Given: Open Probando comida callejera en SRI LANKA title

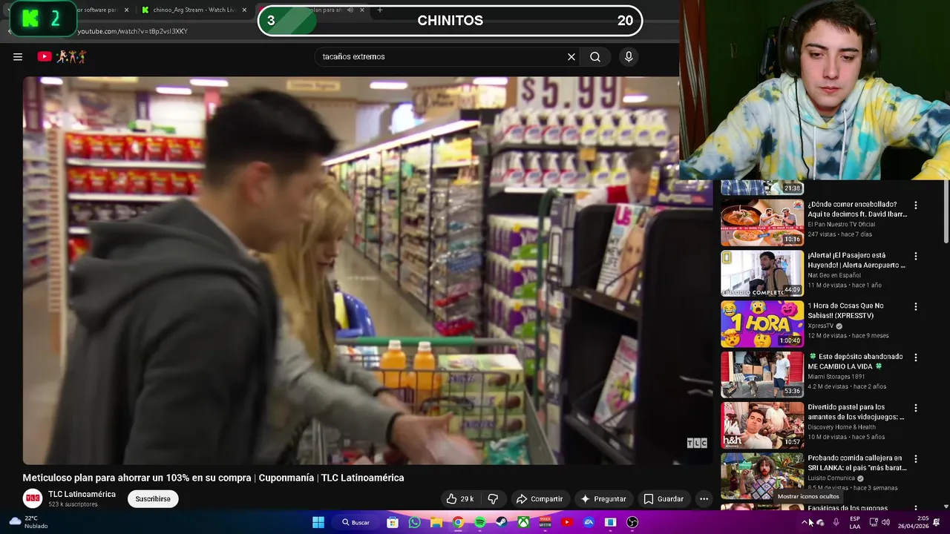Looking at the screenshot, I should (857, 463).
